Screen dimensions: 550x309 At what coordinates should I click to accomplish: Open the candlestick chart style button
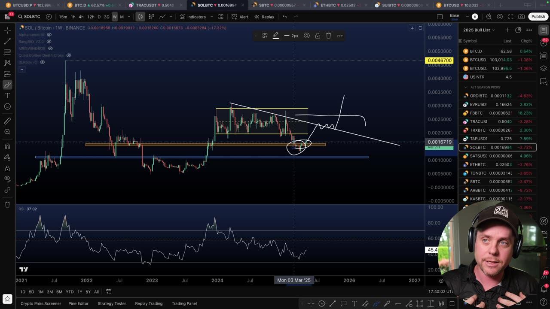[140, 17]
